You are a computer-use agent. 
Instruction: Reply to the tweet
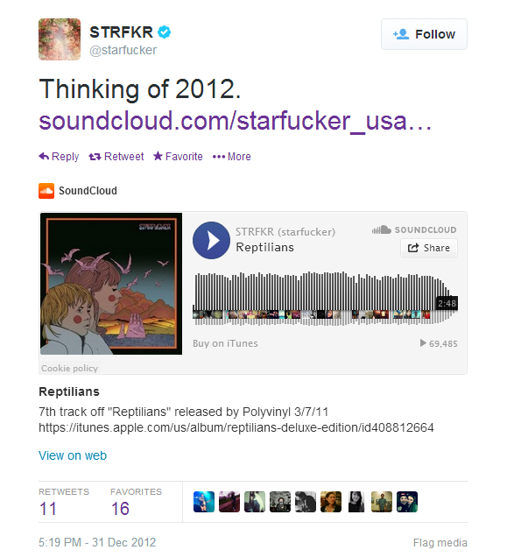tap(59, 156)
